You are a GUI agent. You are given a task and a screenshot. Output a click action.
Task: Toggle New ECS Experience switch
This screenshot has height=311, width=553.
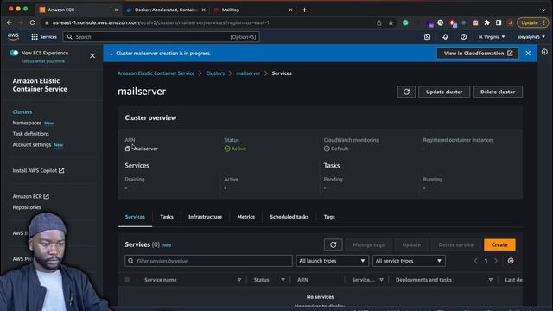14,53
